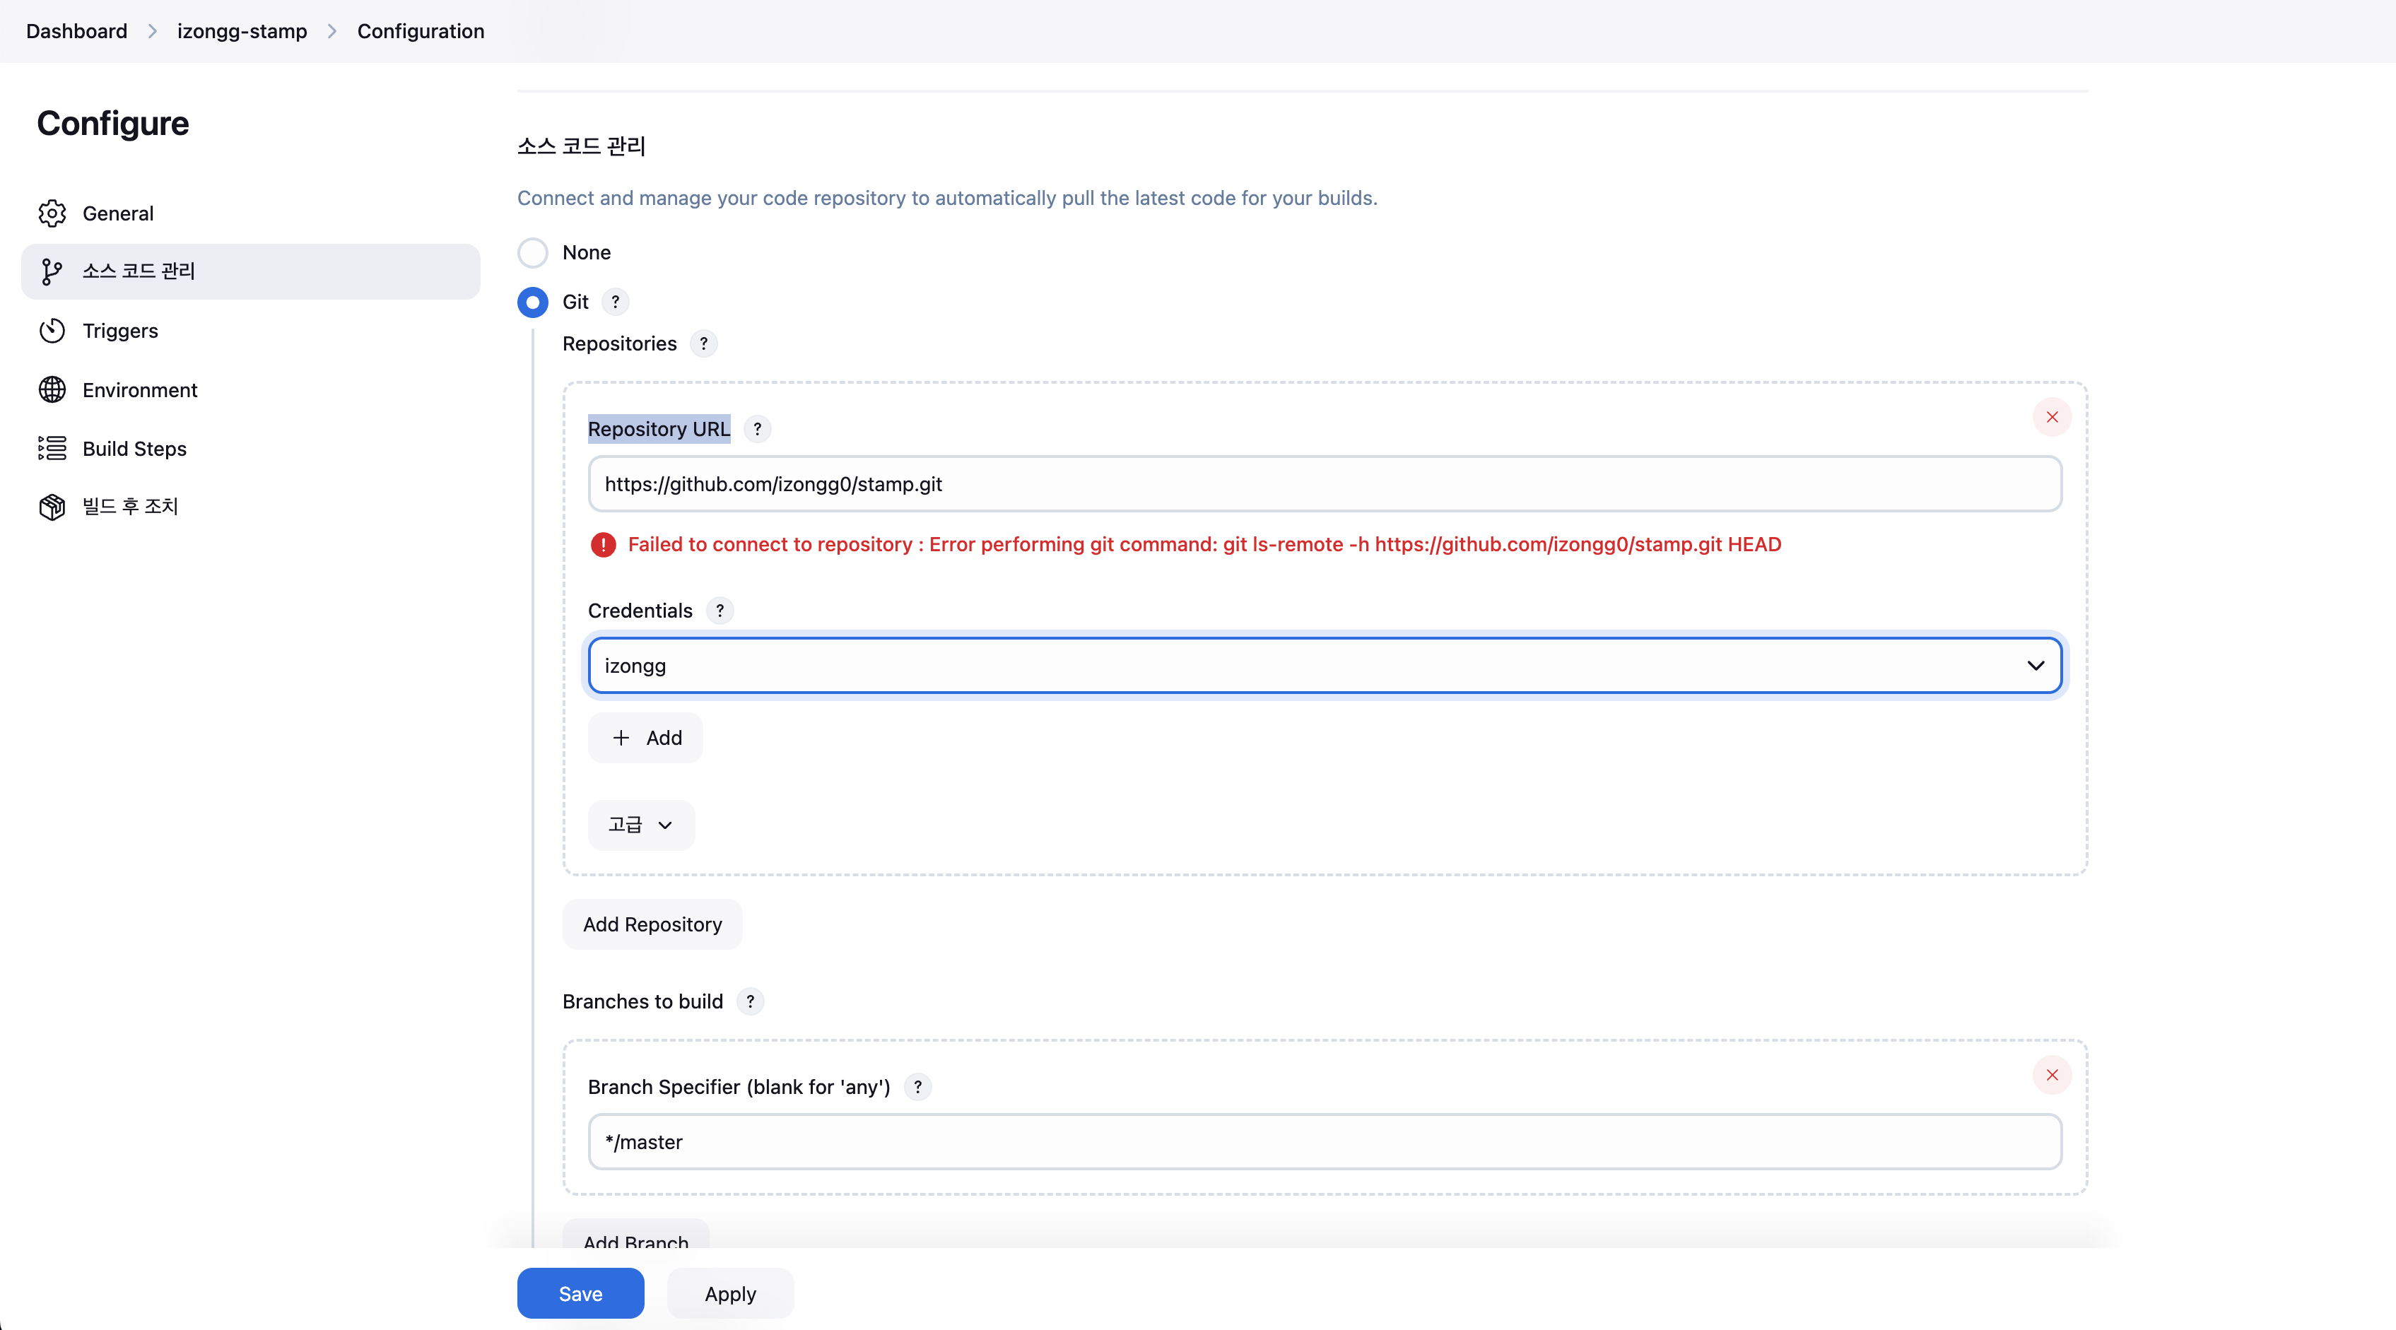Expand the 고급 advanced section
This screenshot has width=2396, height=1330.
tap(641, 824)
